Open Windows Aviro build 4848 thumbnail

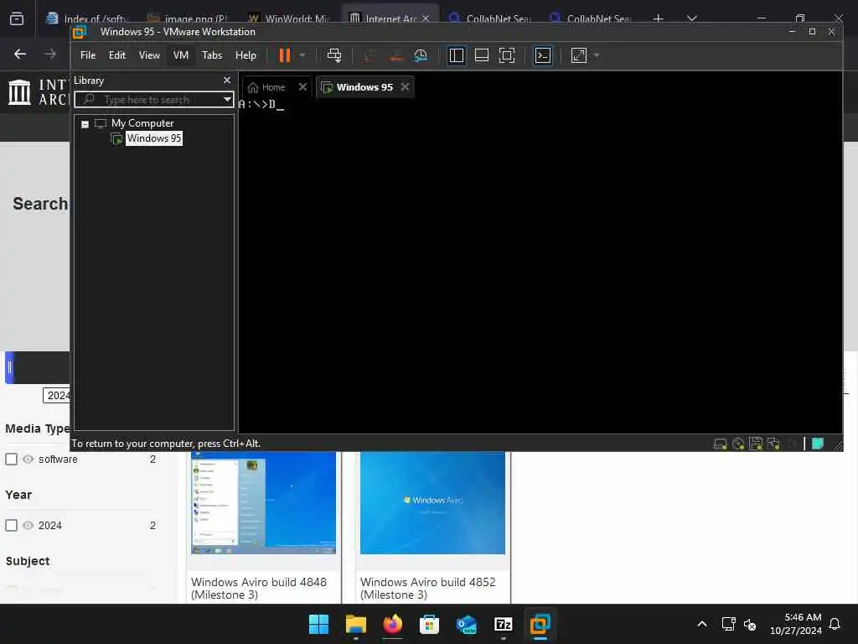[264, 503]
